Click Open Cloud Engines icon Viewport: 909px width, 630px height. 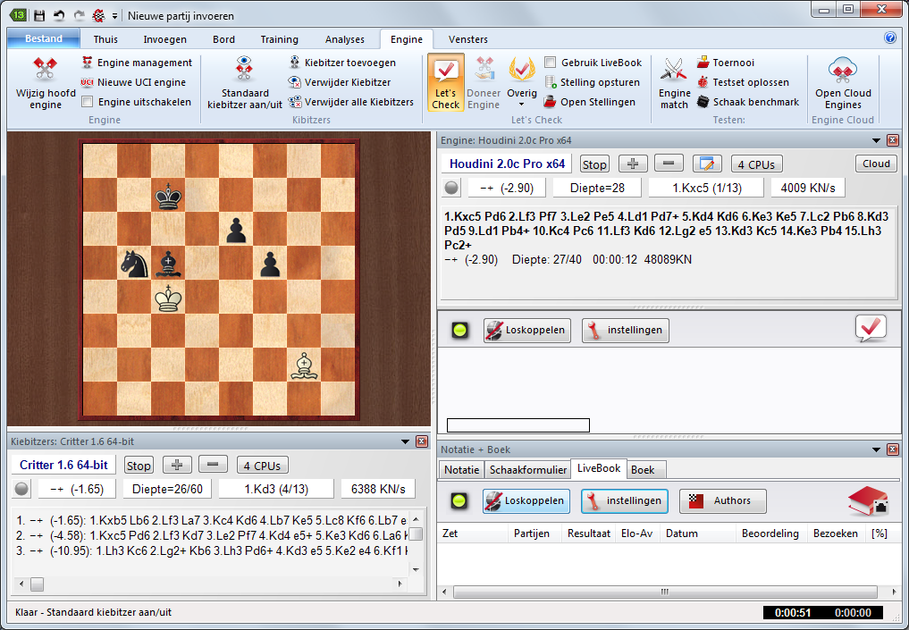[842, 82]
